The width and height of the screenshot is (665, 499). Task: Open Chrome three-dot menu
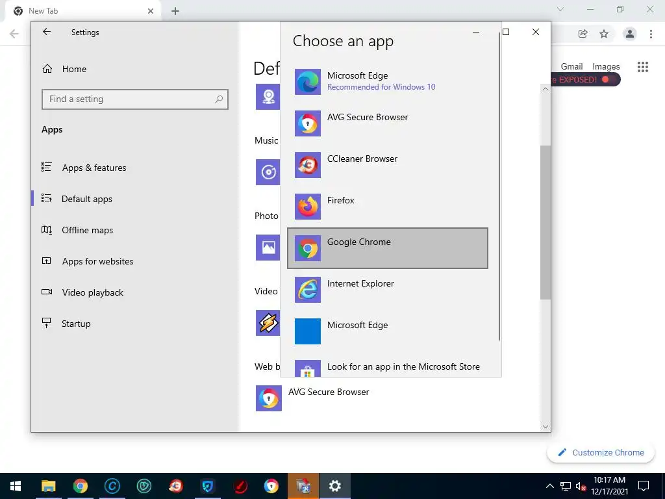click(x=651, y=34)
